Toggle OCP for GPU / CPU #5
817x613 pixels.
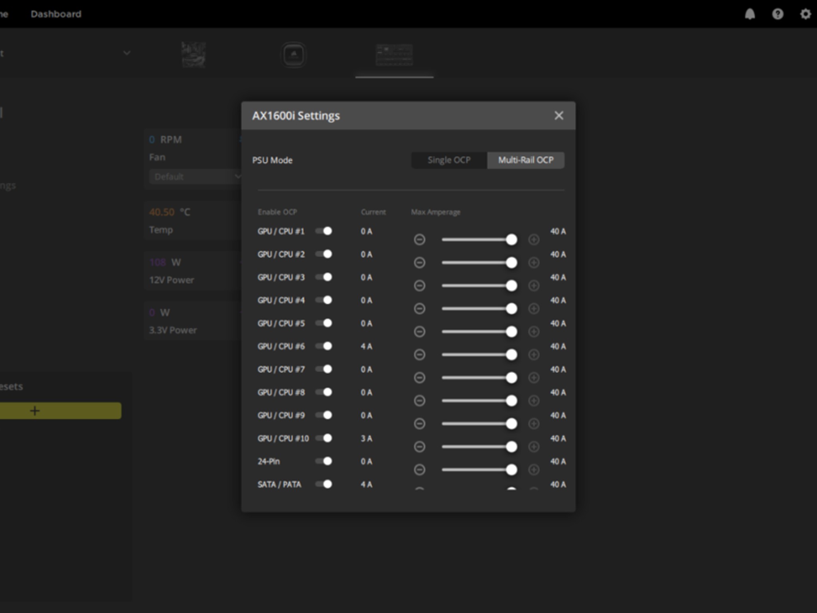pyautogui.click(x=324, y=323)
